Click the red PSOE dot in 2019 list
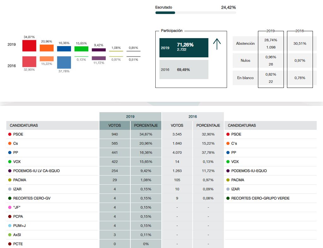Image resolution: width=323 pixels, height=248 pixels. pyautogui.click(x=10, y=134)
